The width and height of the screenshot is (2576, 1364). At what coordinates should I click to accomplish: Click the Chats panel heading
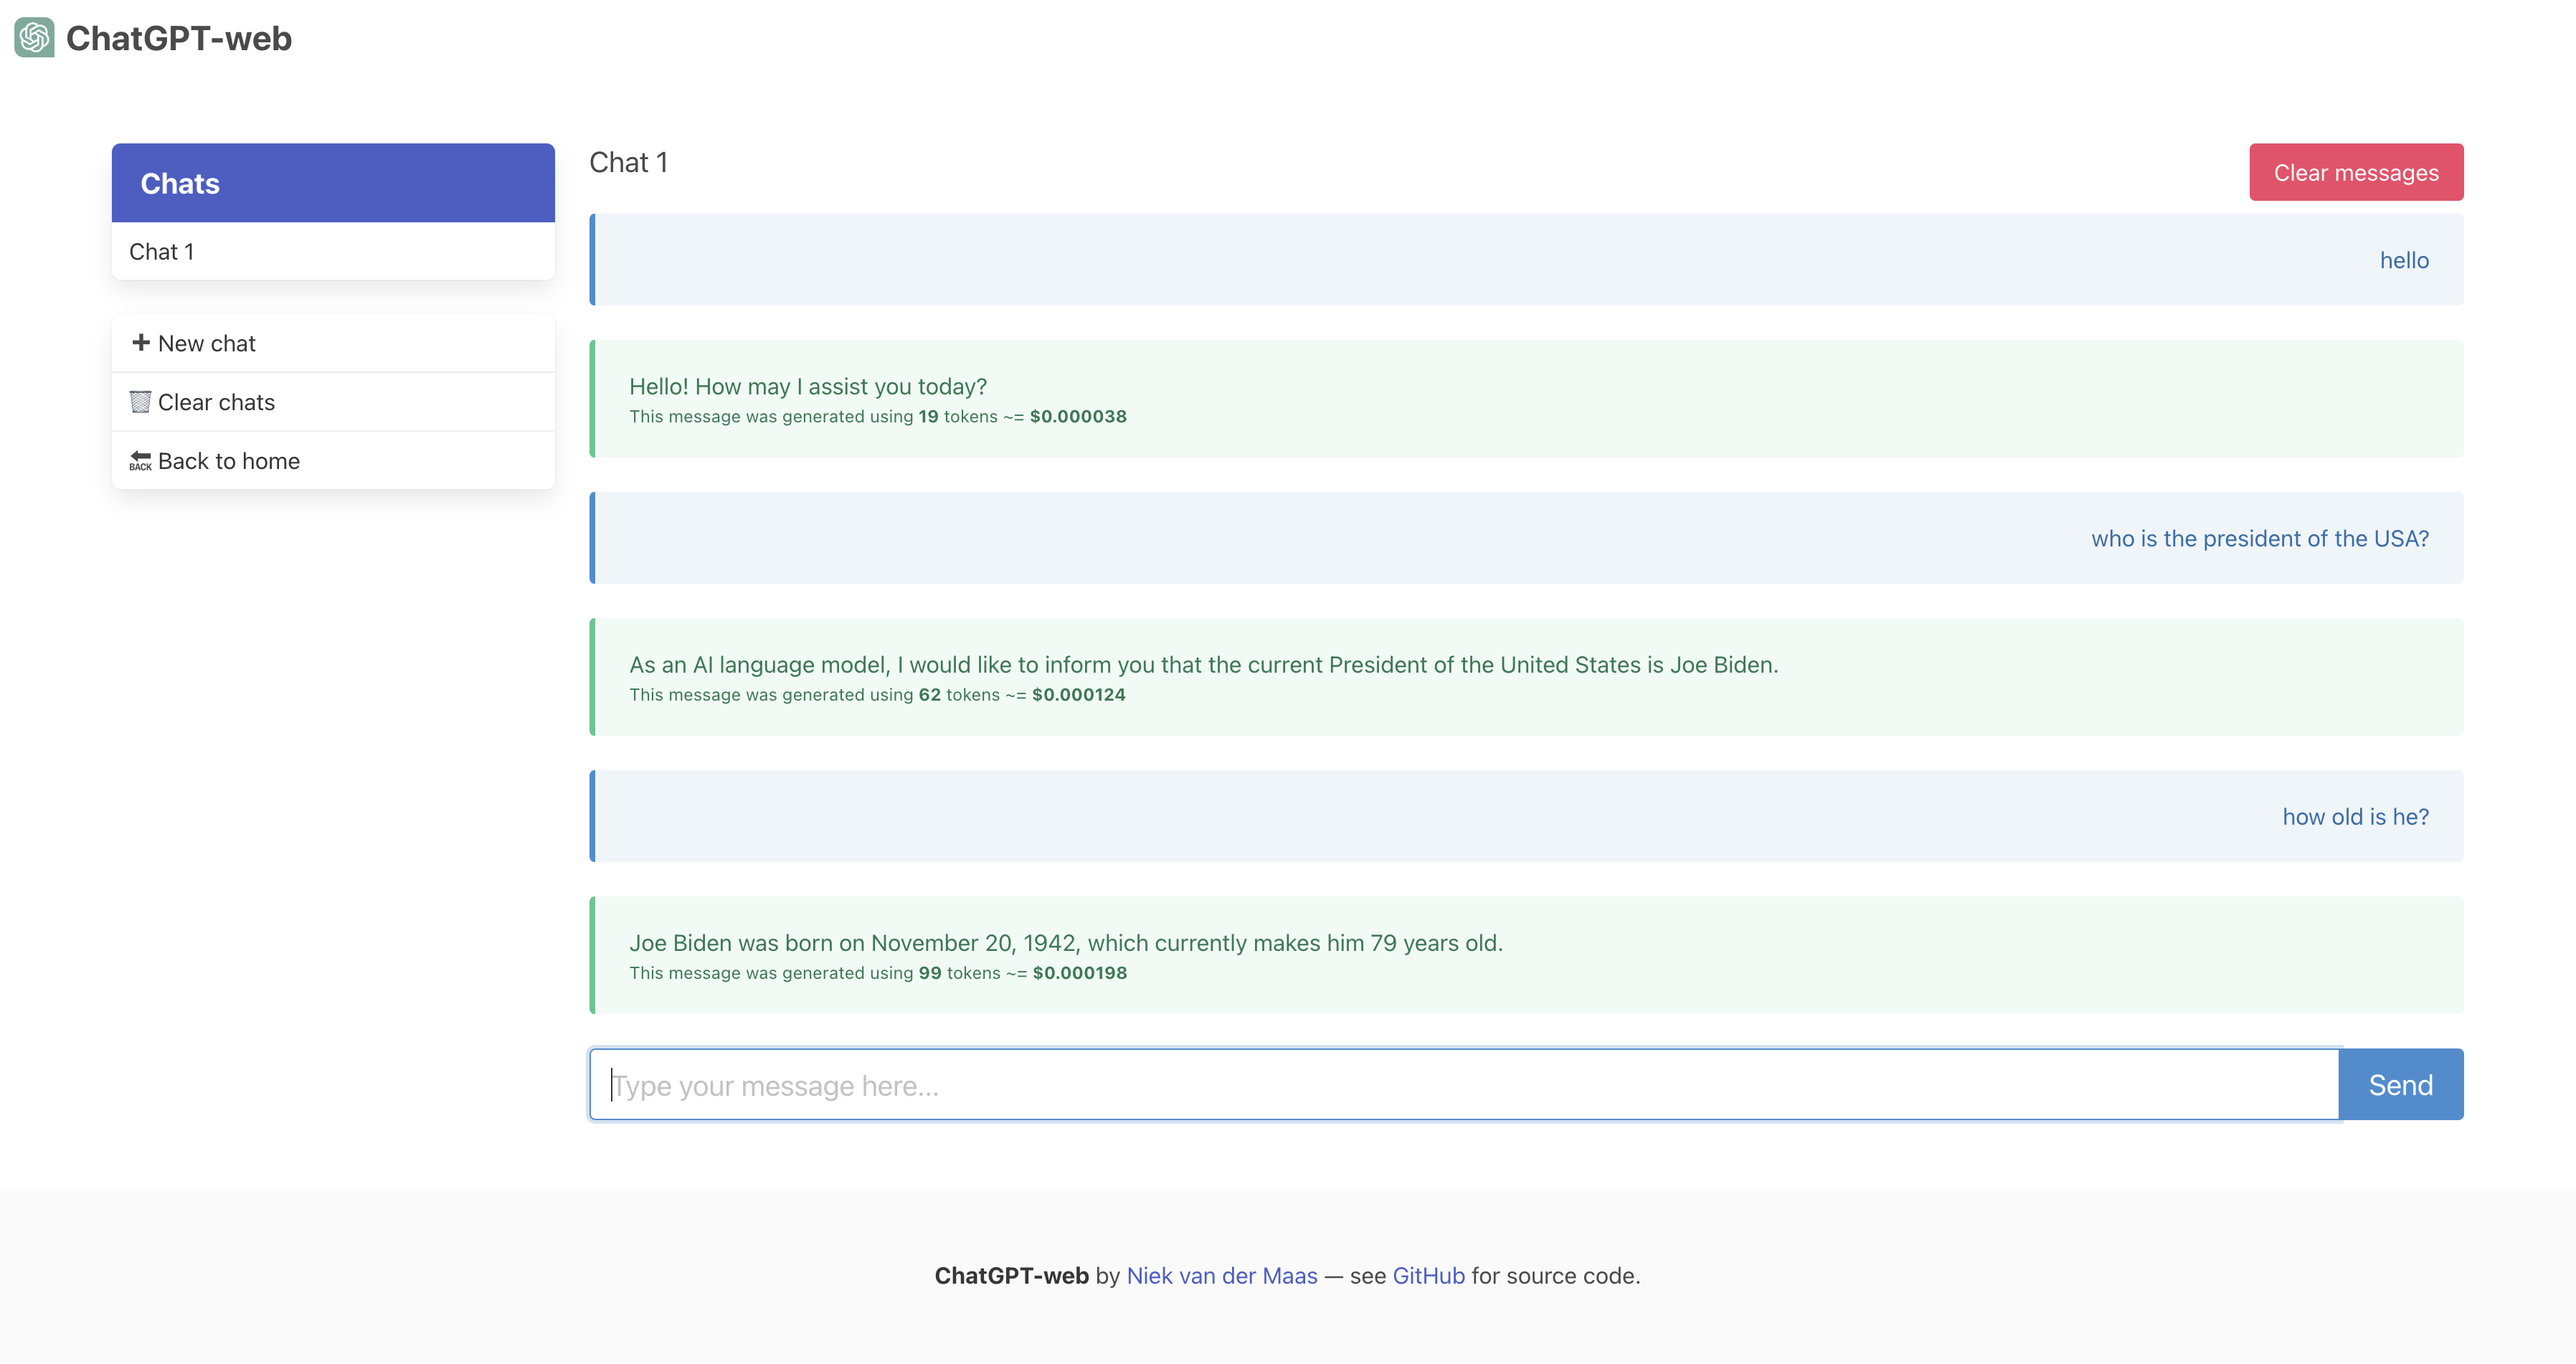point(180,184)
